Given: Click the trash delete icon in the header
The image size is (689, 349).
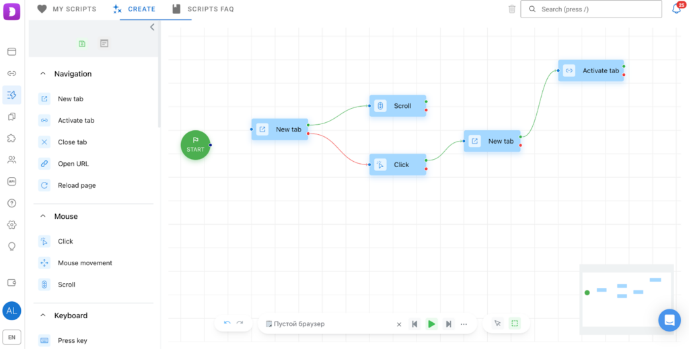Looking at the screenshot, I should (512, 9).
